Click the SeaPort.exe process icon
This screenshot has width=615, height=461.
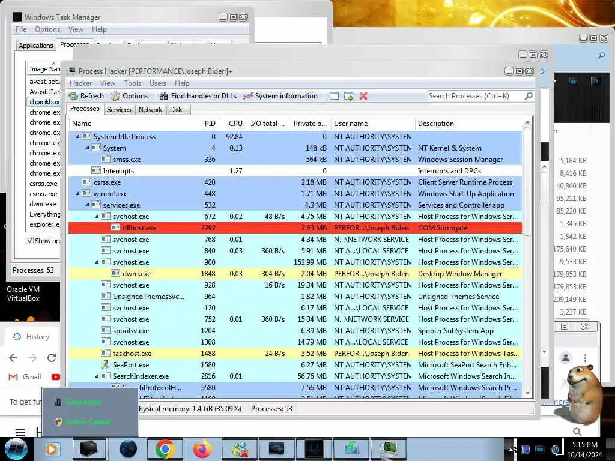(105, 364)
